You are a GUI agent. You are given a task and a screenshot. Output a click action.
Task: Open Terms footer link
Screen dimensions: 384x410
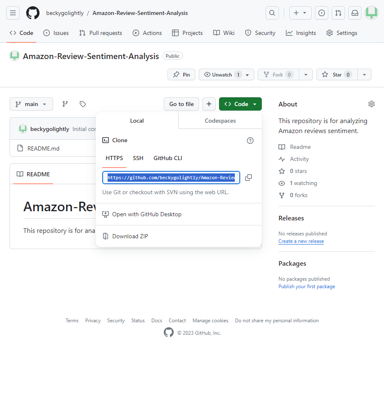tap(72, 320)
